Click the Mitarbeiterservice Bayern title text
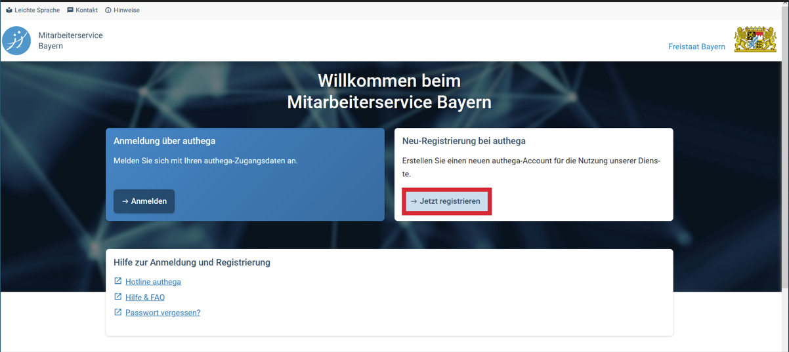The image size is (789, 352). pos(70,41)
